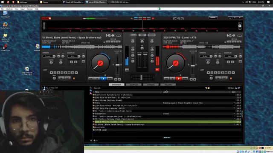Screen dimensions: 273x153
Task: Click the left deck filter knob
Action: pos(51,63)
